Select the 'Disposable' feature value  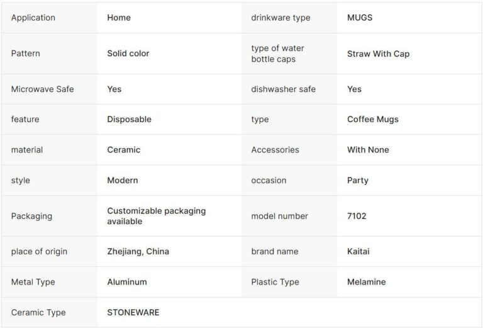pos(129,119)
